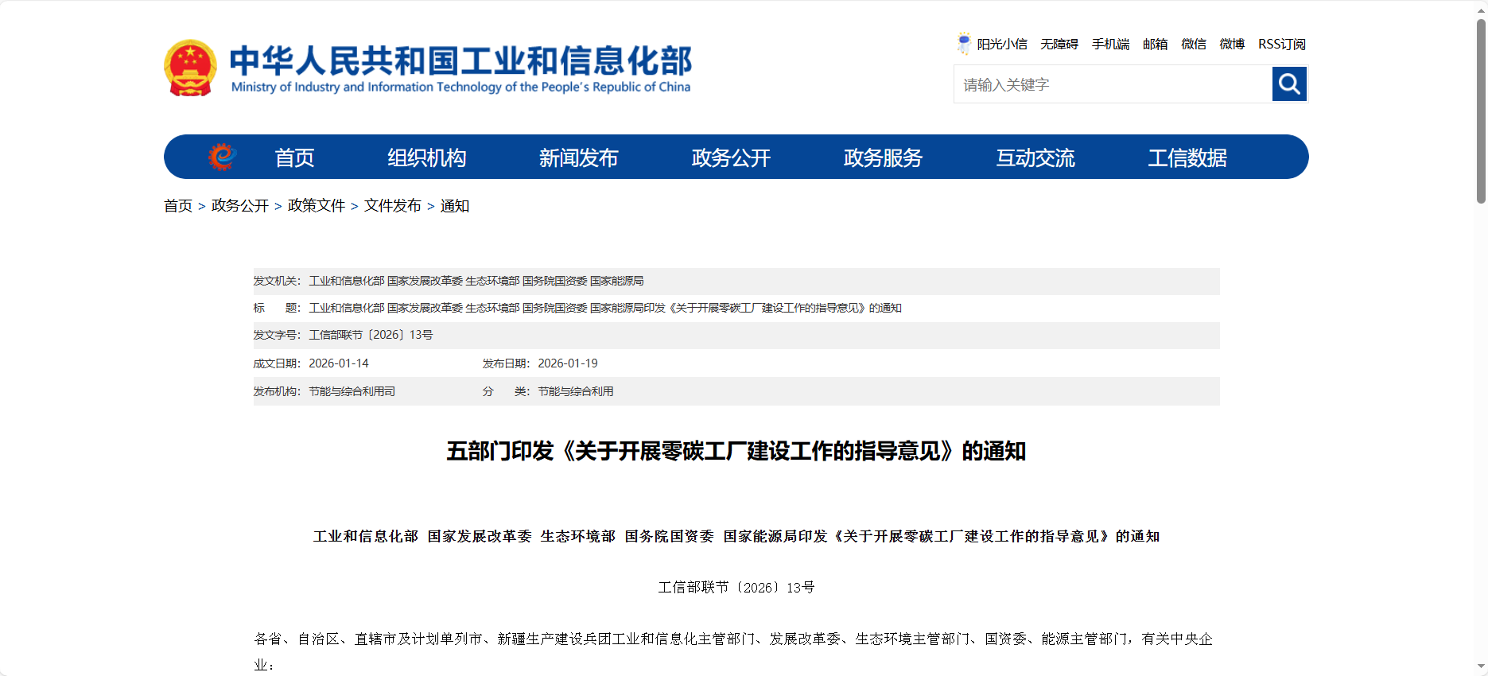Click 政策文件 in the breadcrumb trail

[317, 206]
